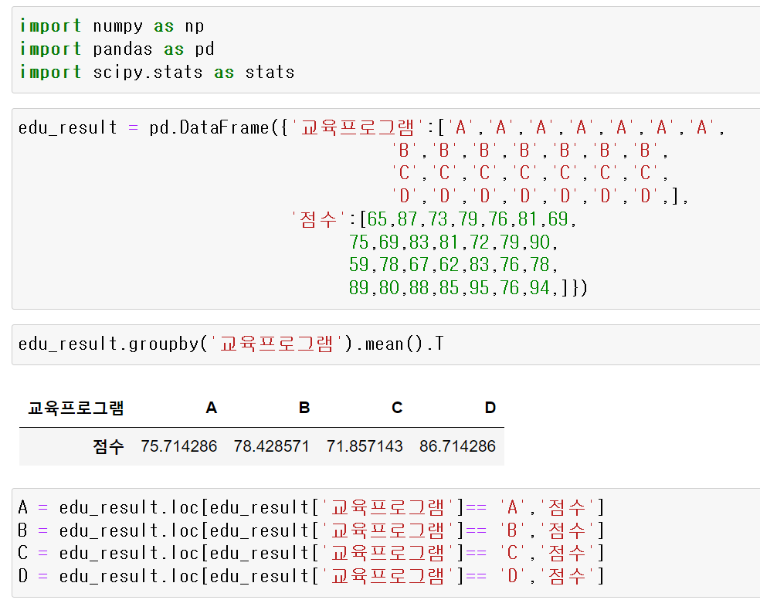Select column header C in results table
This screenshot has width=760, height=610.
pyautogui.click(x=396, y=408)
